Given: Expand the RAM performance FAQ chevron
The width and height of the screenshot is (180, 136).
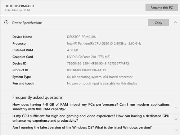Looking at the screenshot, I should tap(176, 108).
